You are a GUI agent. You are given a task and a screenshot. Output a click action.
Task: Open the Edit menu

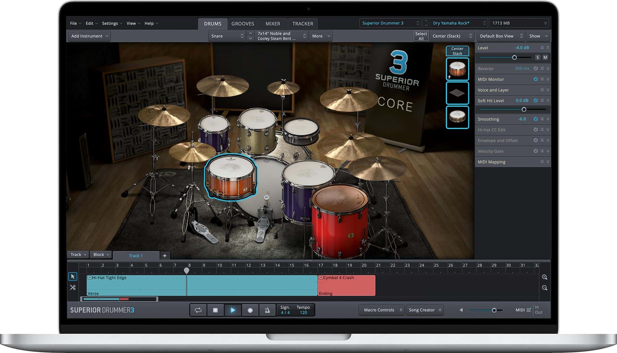pyautogui.click(x=92, y=23)
